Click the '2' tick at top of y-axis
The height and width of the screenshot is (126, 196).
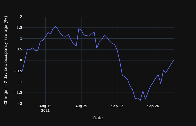21,17
